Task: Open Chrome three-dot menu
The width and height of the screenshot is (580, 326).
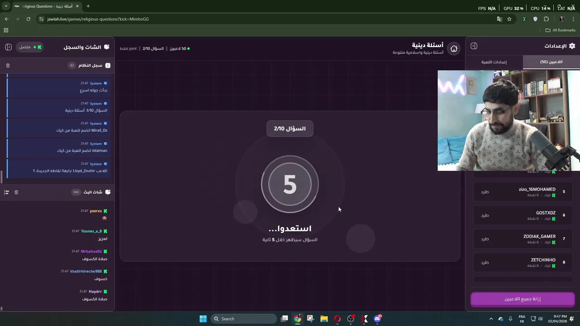Action: [574, 19]
